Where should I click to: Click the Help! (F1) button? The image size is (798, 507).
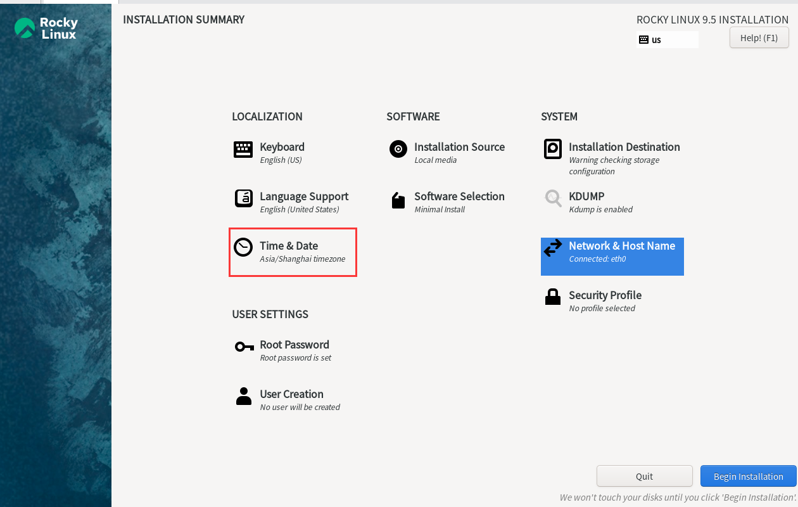pos(759,37)
